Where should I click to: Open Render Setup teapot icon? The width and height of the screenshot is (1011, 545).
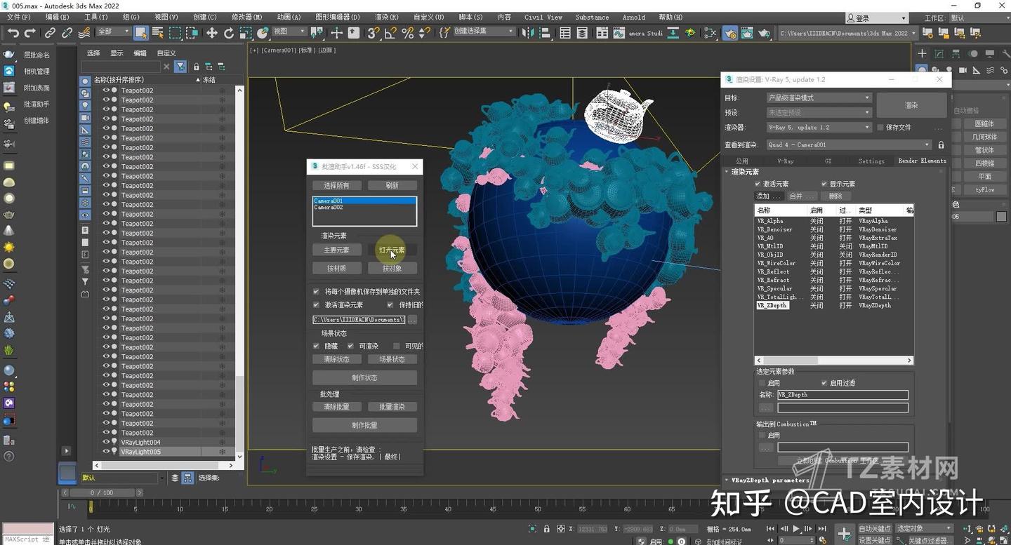729,32
